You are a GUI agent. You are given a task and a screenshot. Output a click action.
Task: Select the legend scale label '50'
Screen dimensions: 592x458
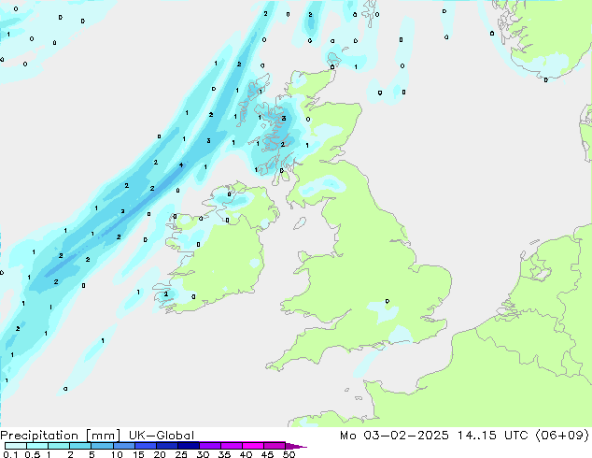pyautogui.click(x=289, y=454)
